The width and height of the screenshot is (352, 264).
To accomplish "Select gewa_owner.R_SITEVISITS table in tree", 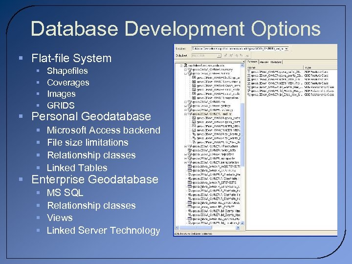I will (x=214, y=183).
